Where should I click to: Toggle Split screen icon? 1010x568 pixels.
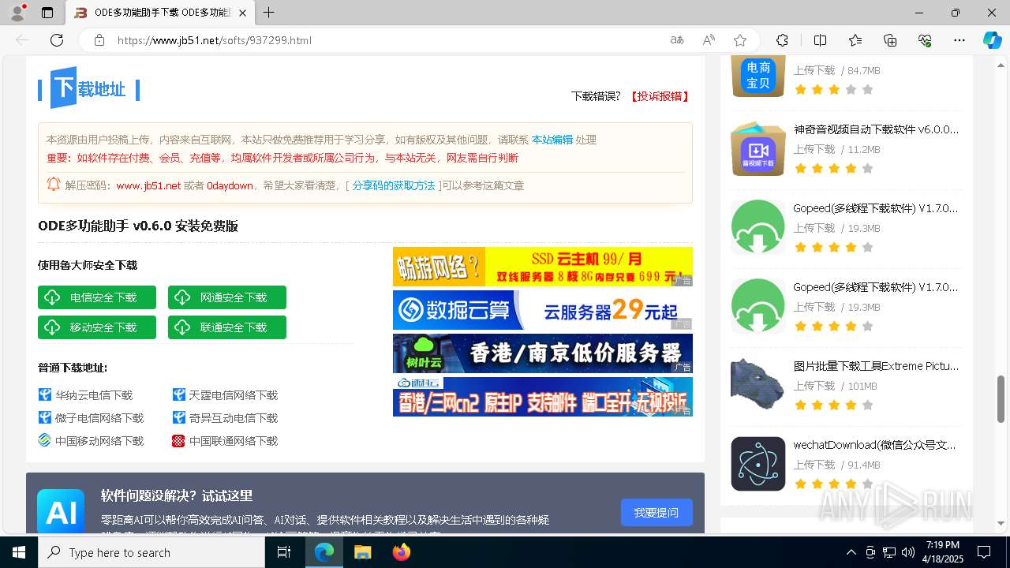tap(820, 40)
